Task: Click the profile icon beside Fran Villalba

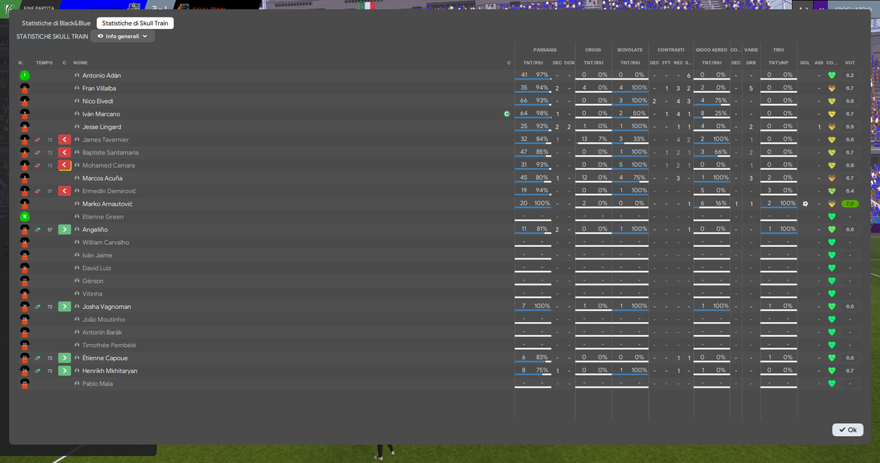Action: [78, 89]
